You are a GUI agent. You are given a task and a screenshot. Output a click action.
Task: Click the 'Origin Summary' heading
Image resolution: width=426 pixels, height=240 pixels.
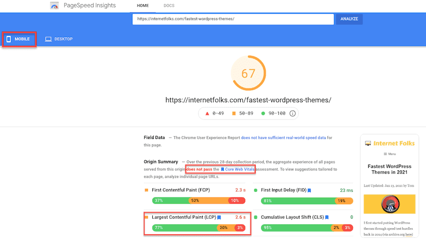click(161, 162)
